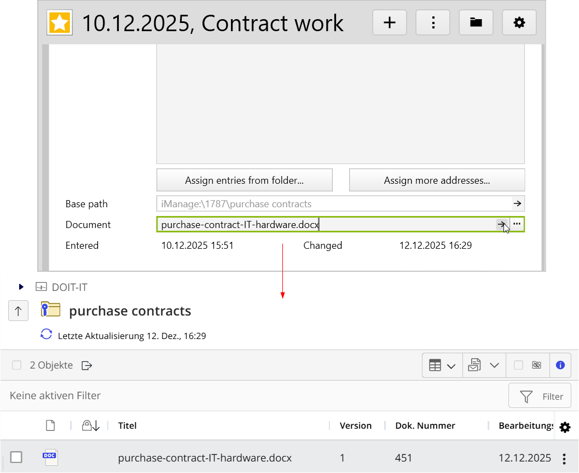Click Assign entries from folder button
This screenshot has height=473, width=579.
[244, 180]
